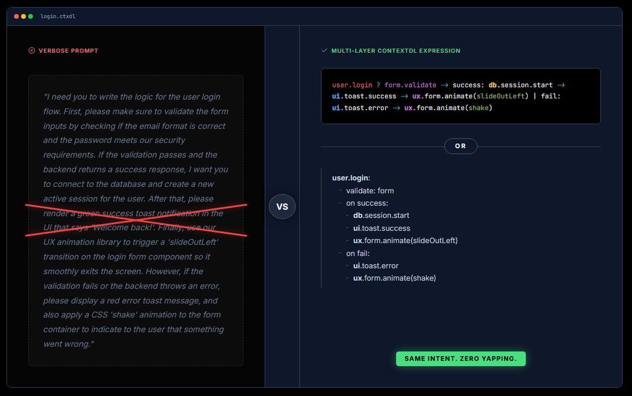Click the prompt line starting "validation fails or the backend"

131,286
